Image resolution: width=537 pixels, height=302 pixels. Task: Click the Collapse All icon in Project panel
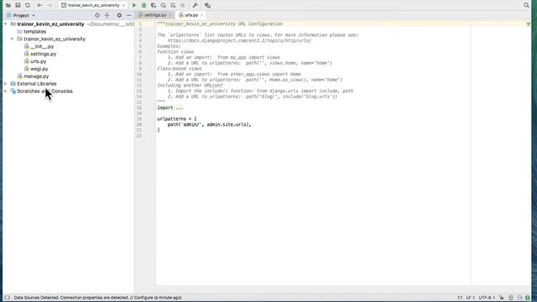(107, 15)
